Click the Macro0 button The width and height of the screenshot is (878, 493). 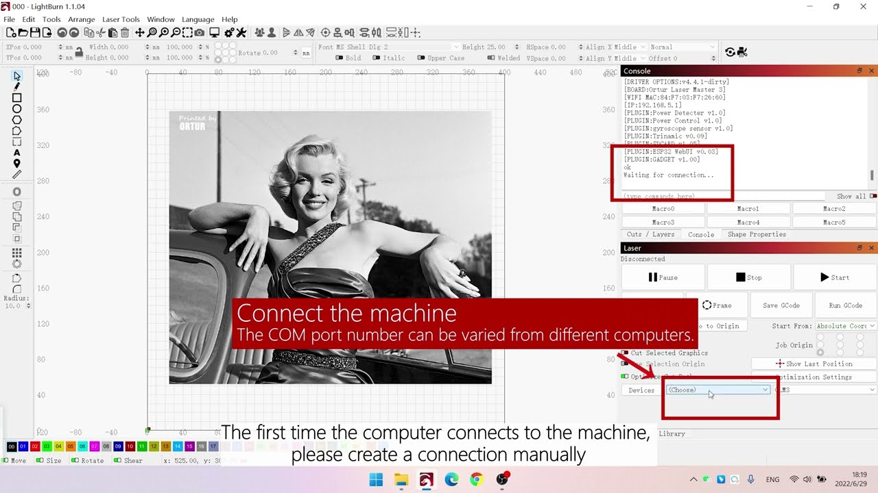pyautogui.click(x=663, y=209)
